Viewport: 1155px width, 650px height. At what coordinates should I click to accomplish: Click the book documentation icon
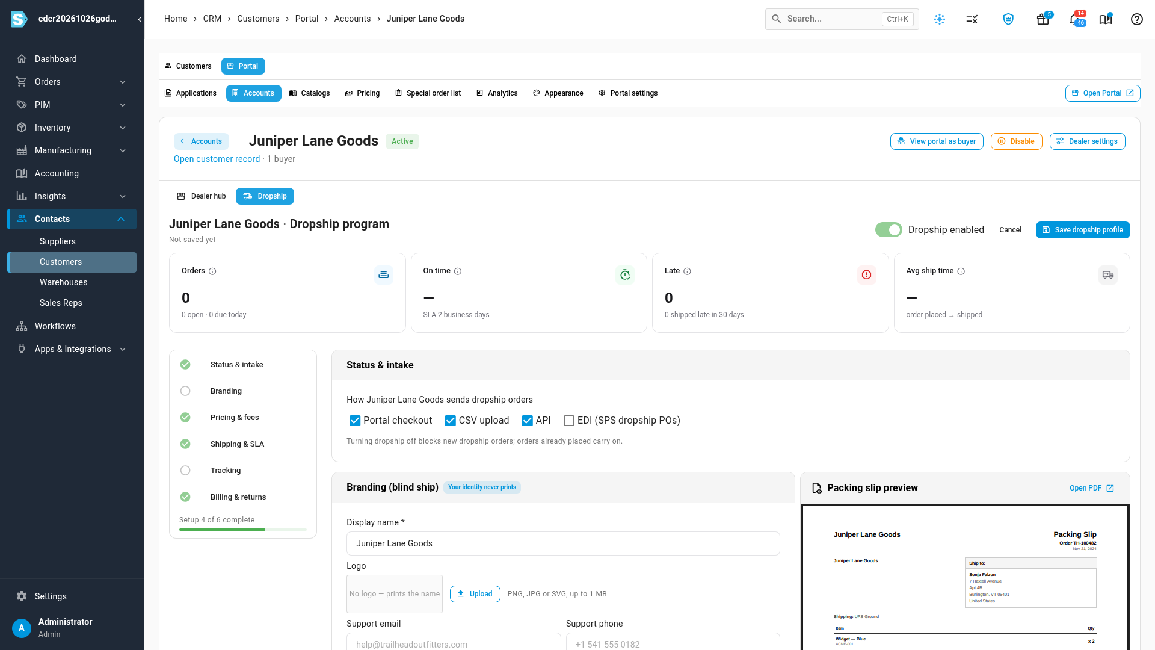[x=1105, y=19]
